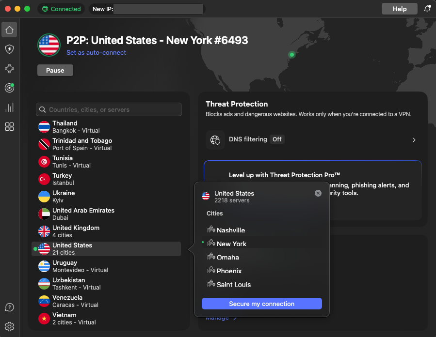This screenshot has height=337, width=436.
Task: Click the Thailand flag icon
Action: [44, 127]
